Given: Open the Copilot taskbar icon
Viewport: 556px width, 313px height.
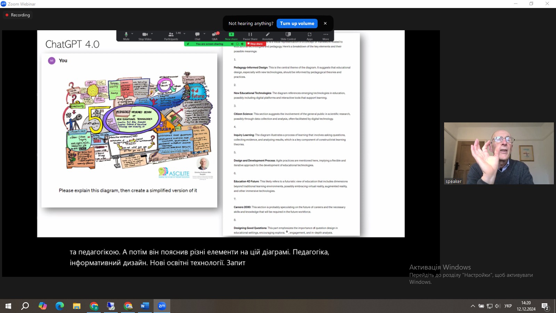Looking at the screenshot, I should (x=43, y=306).
